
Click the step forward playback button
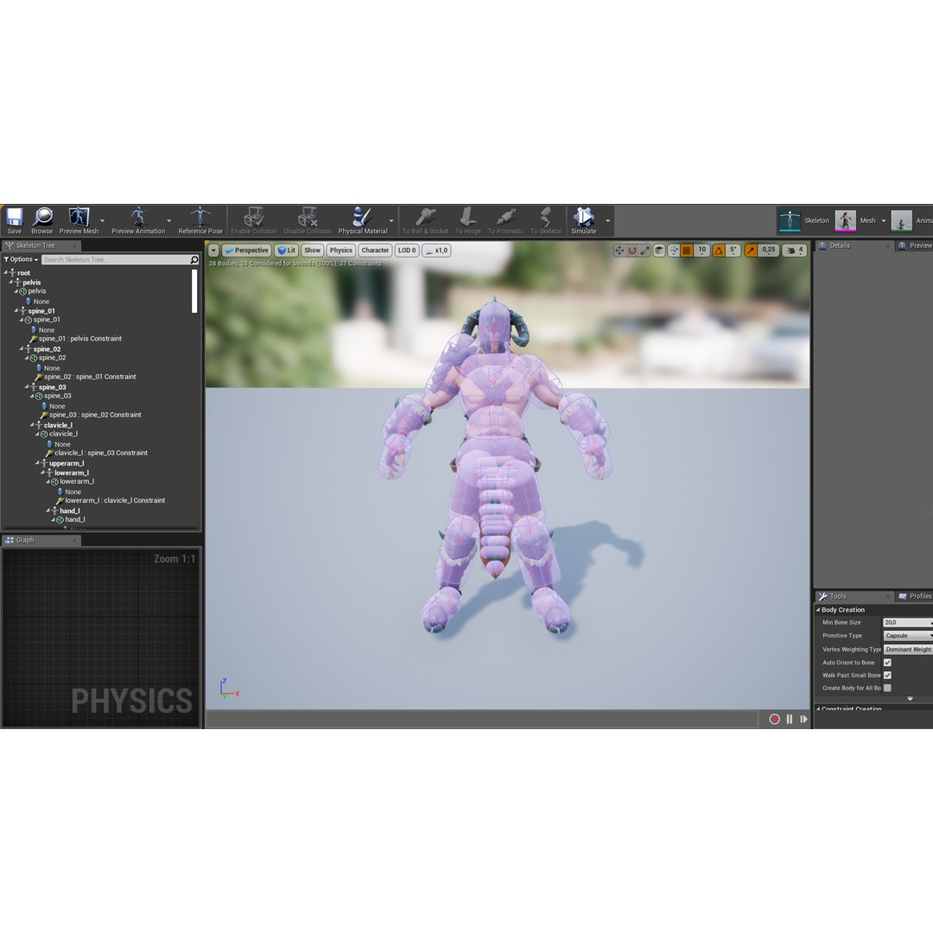tap(804, 720)
